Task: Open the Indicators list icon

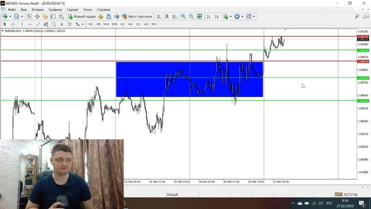Action: coord(225,16)
